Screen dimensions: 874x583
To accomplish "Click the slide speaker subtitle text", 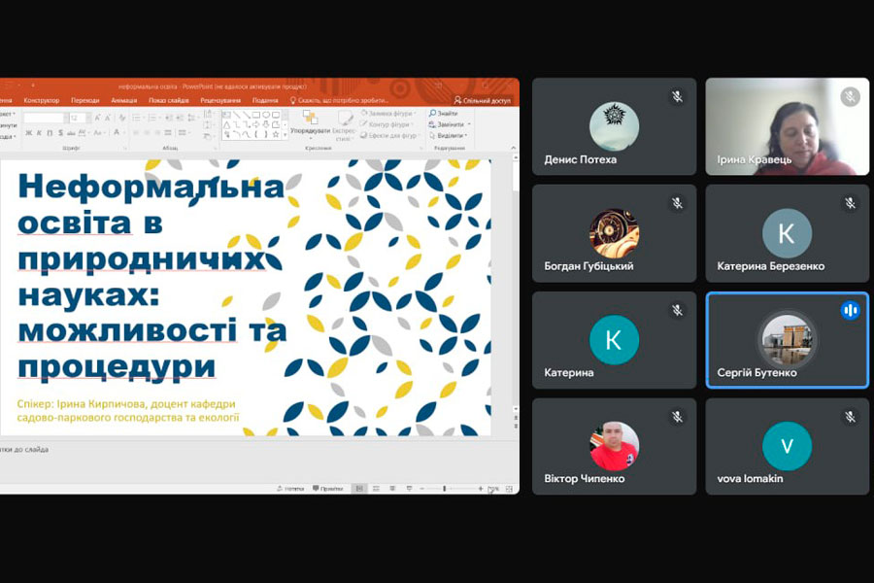I will click(x=127, y=411).
